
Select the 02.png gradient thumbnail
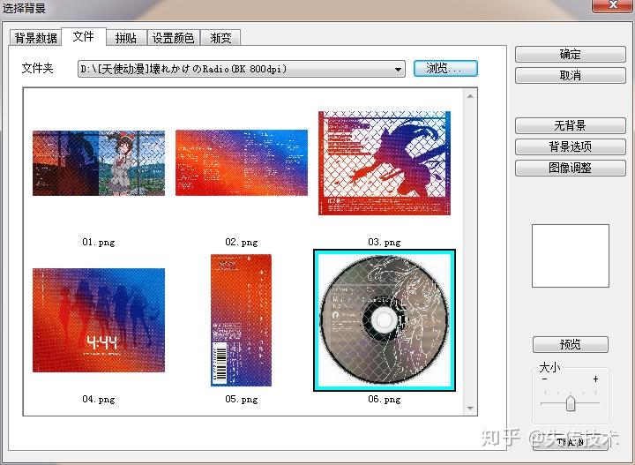click(242, 163)
